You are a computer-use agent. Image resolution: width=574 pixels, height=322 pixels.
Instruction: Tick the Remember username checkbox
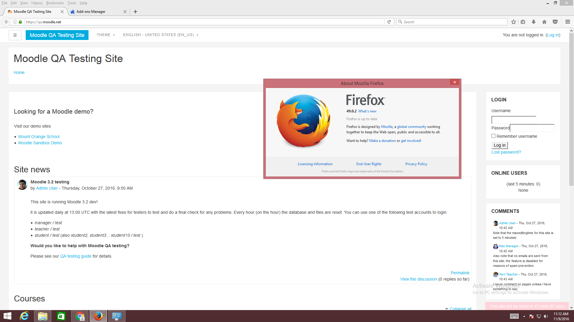[493, 136]
